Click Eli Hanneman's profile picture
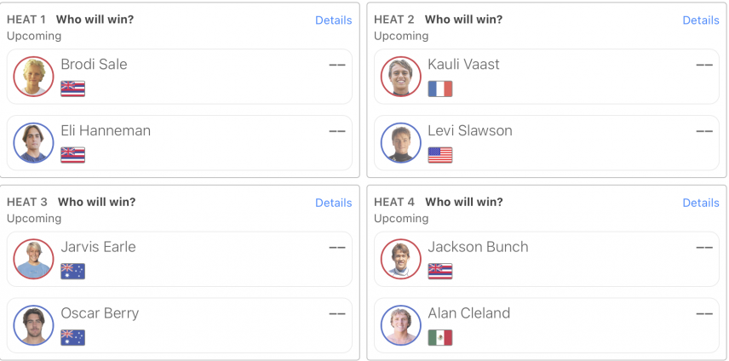This screenshot has width=729, height=361. coord(33,143)
